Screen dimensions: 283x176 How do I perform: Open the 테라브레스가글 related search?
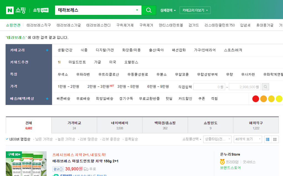(69, 25)
